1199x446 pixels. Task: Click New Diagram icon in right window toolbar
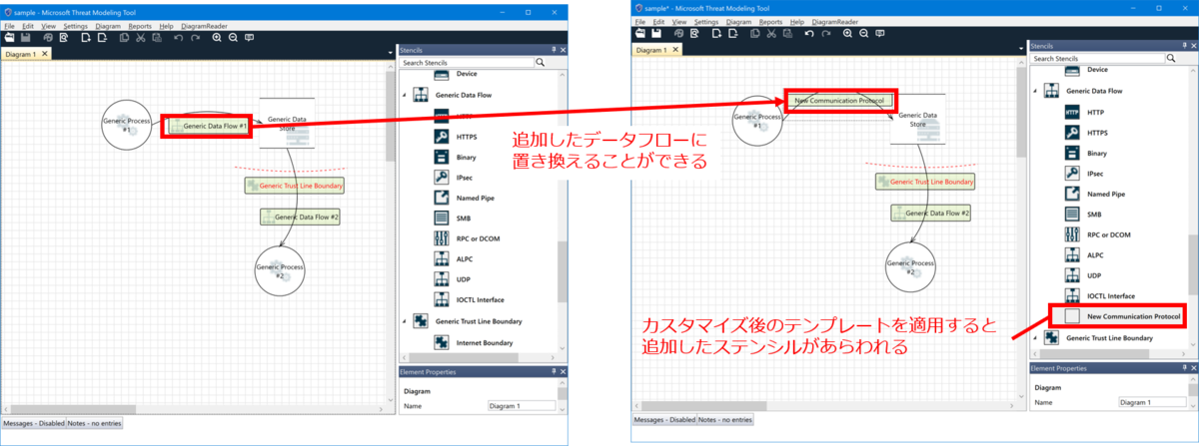716,33
